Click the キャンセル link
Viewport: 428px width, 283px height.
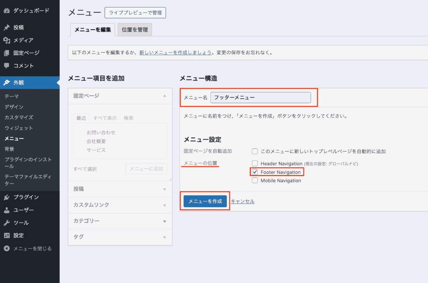(x=242, y=201)
